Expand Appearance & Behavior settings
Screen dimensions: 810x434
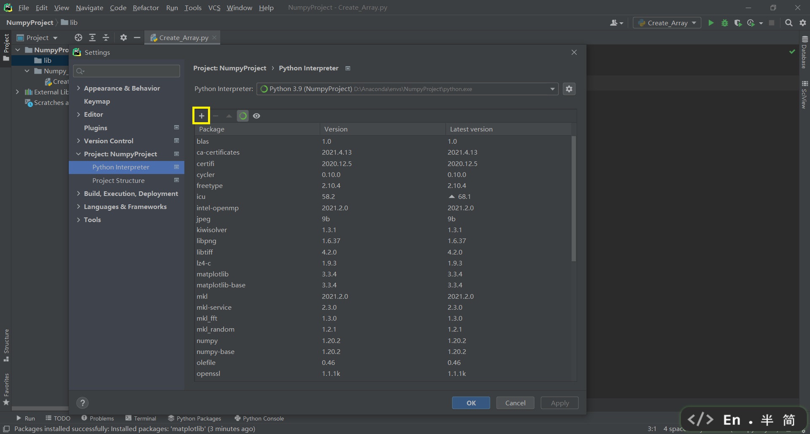pos(78,88)
